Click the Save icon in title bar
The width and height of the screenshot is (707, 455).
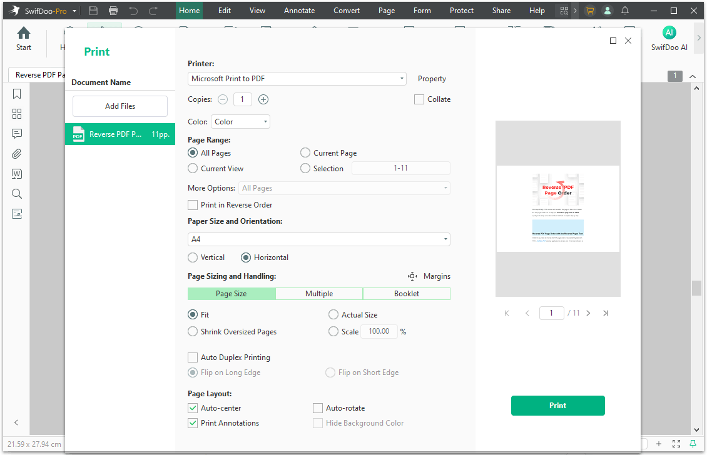coord(93,11)
